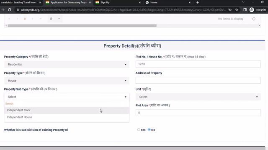The height and width of the screenshot is (150, 268).
Task: Go to the previous grid page arrow
Action: (17, 19)
